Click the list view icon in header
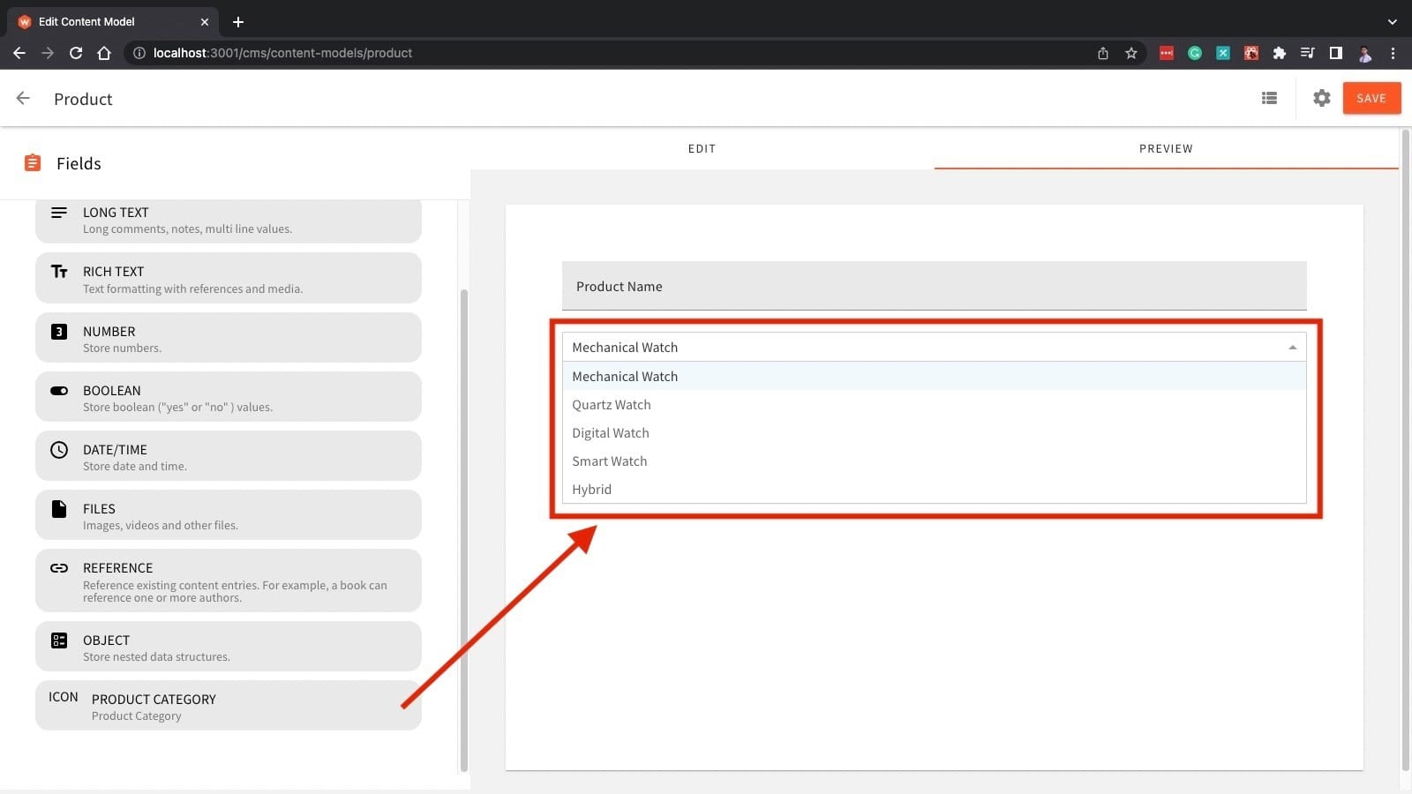The height and width of the screenshot is (794, 1412). (1269, 98)
